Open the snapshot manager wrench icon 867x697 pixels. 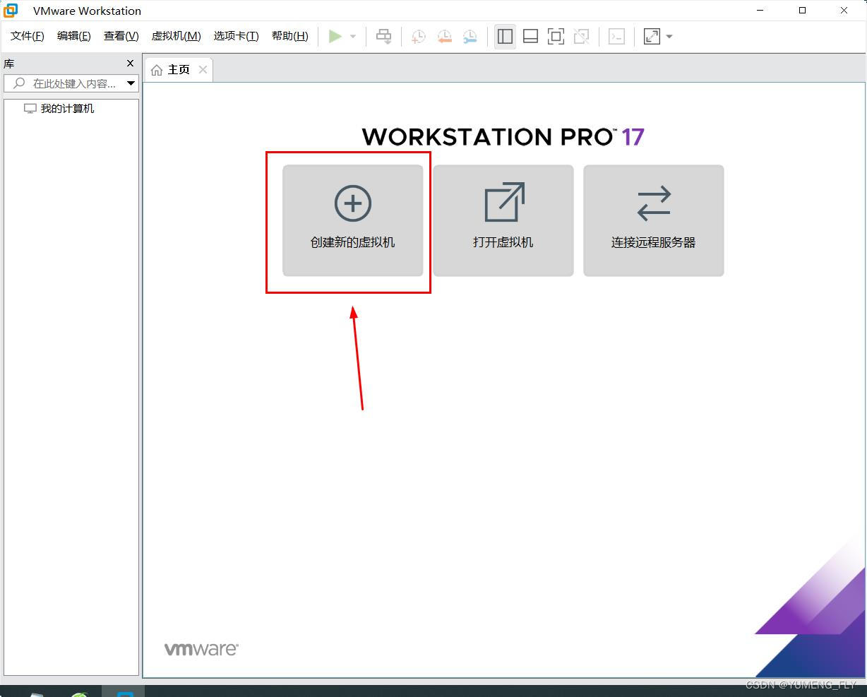pyautogui.click(x=470, y=36)
